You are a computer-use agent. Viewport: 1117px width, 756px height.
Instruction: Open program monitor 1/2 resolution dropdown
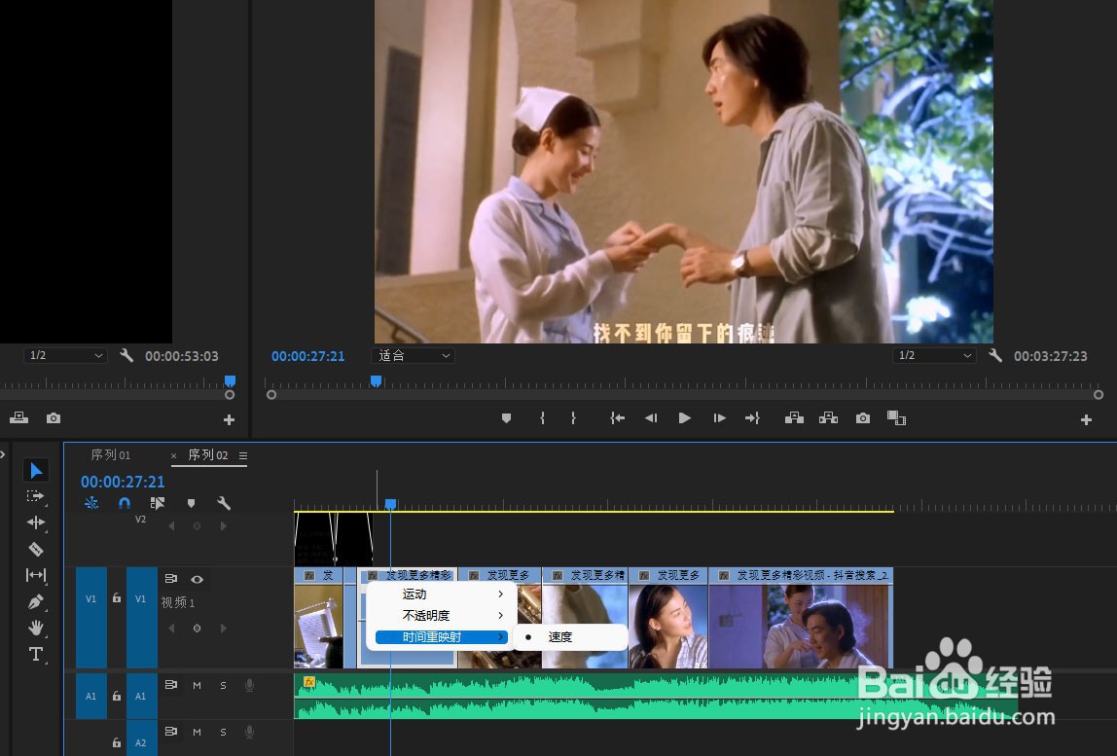tap(934, 355)
